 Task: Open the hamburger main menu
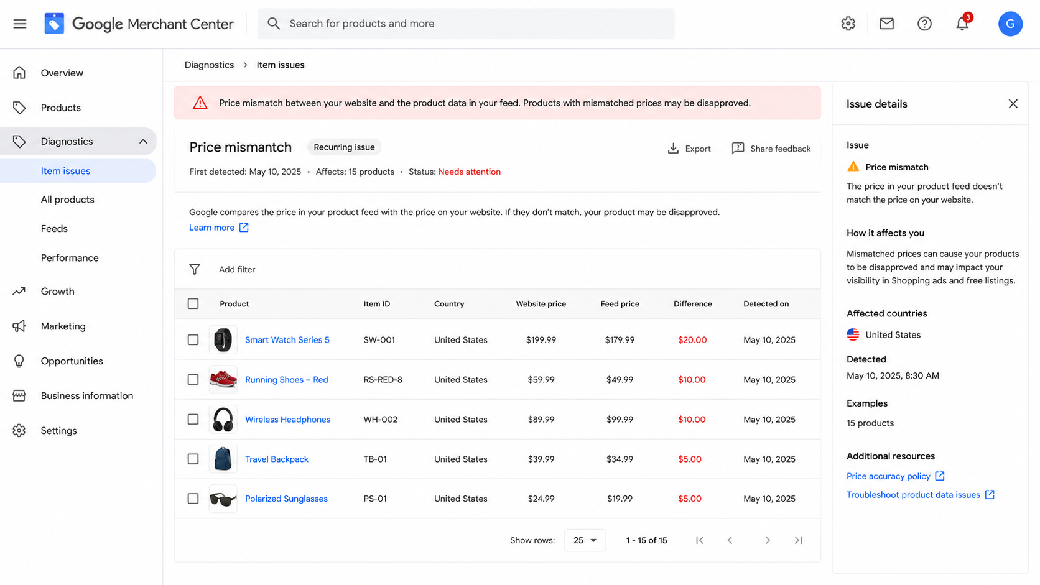[x=20, y=24]
